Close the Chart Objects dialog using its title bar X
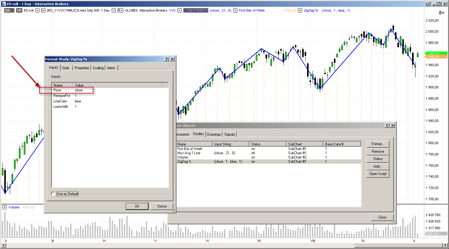The height and width of the screenshot is (249, 449). [393, 126]
